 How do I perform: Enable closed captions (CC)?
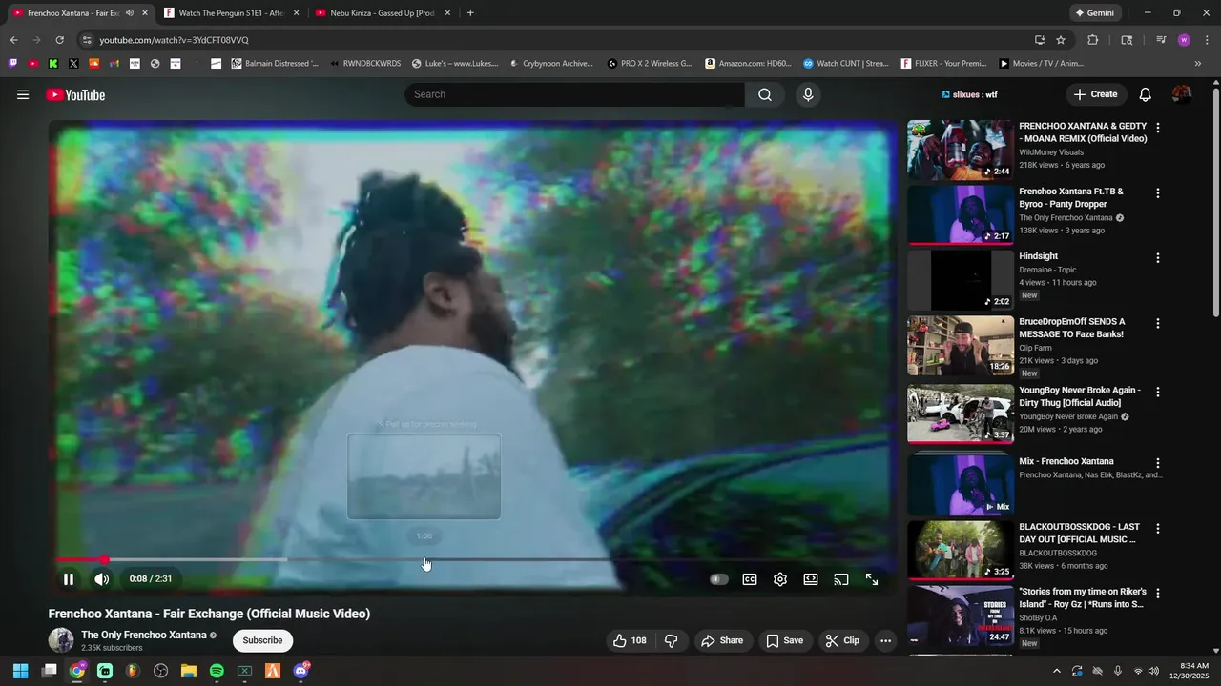750,579
